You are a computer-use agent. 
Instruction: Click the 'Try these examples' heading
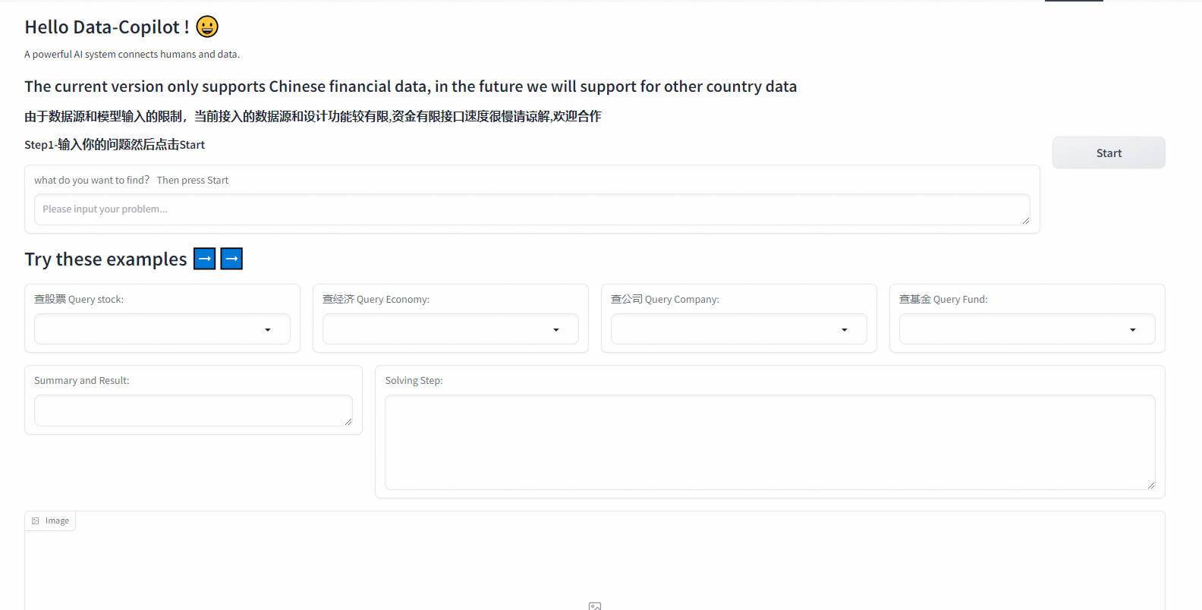point(105,259)
